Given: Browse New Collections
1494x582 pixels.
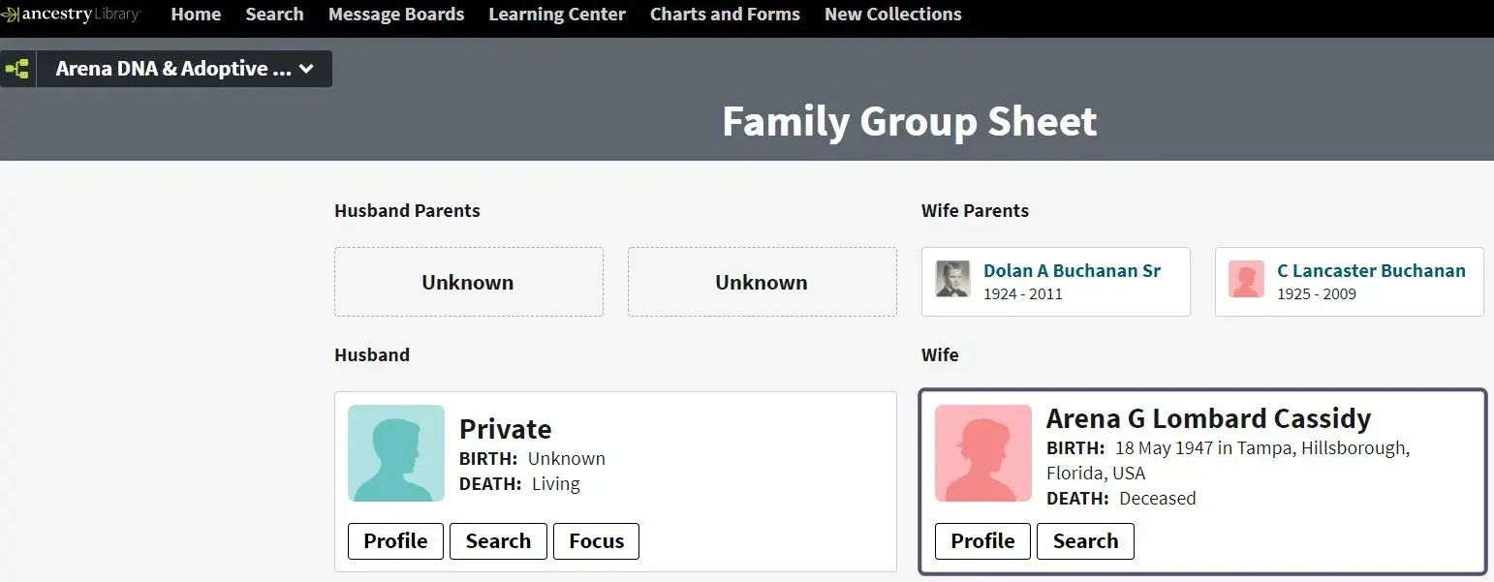Looking at the screenshot, I should tap(893, 15).
